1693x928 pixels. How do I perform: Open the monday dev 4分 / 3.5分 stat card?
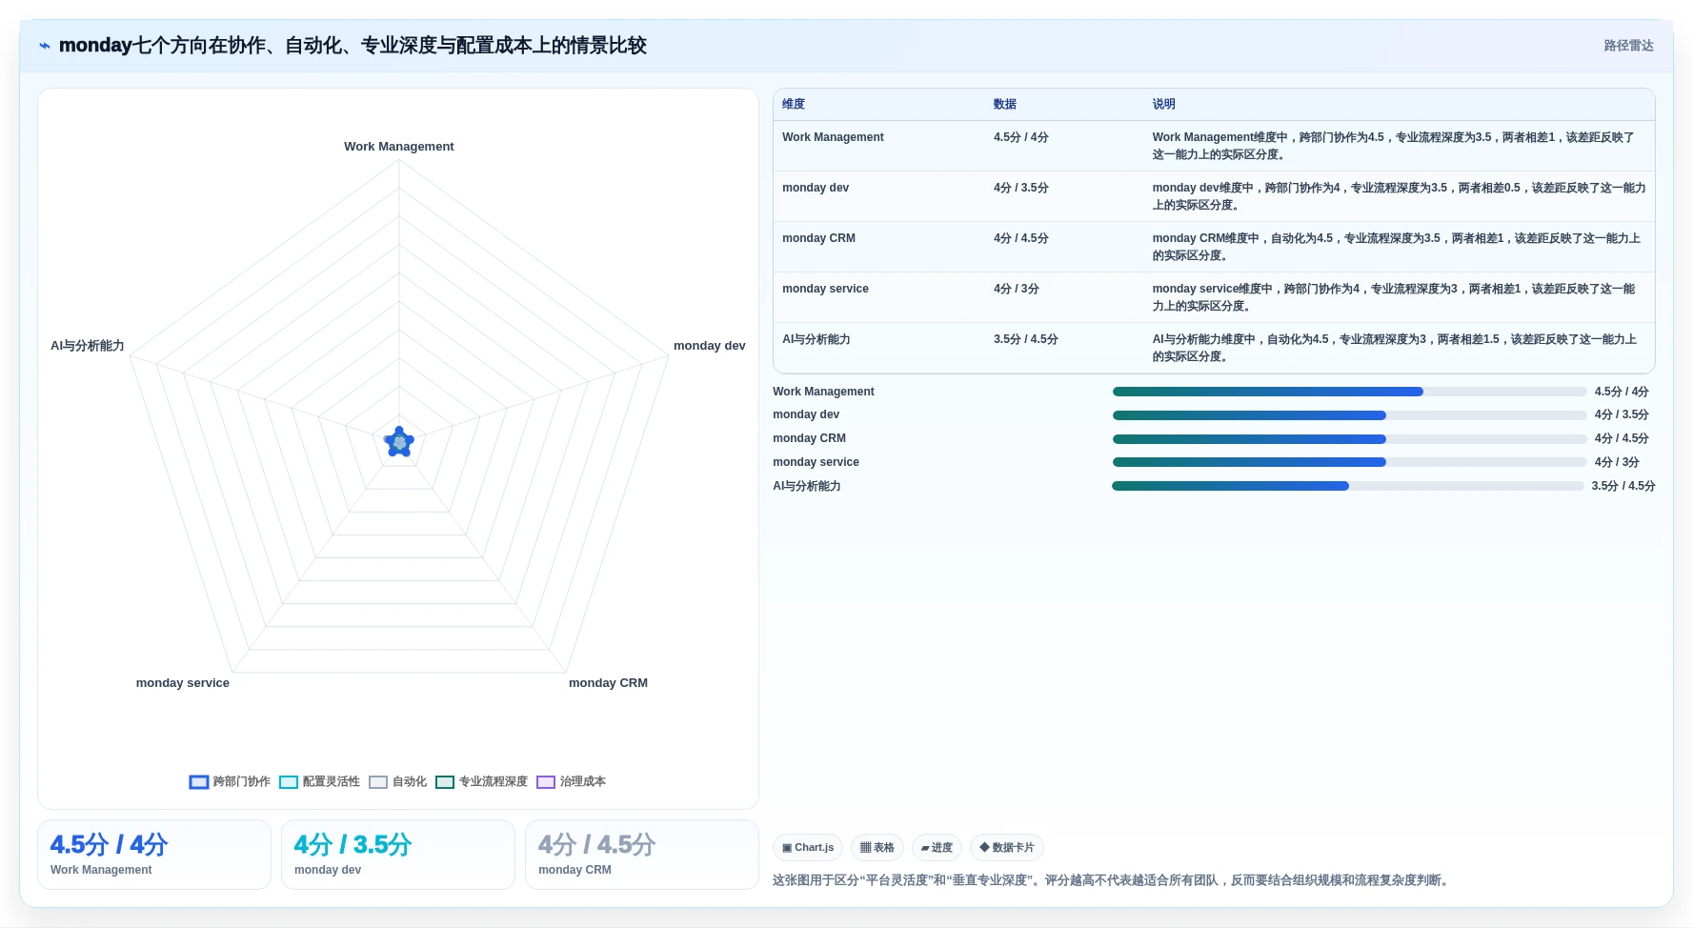[x=398, y=855]
